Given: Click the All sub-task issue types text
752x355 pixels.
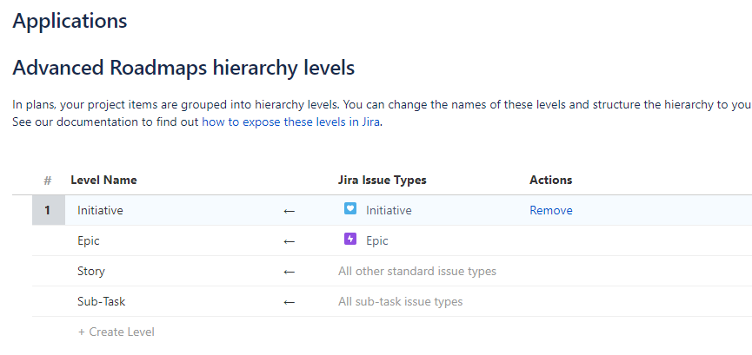Looking at the screenshot, I should pyautogui.click(x=400, y=301).
